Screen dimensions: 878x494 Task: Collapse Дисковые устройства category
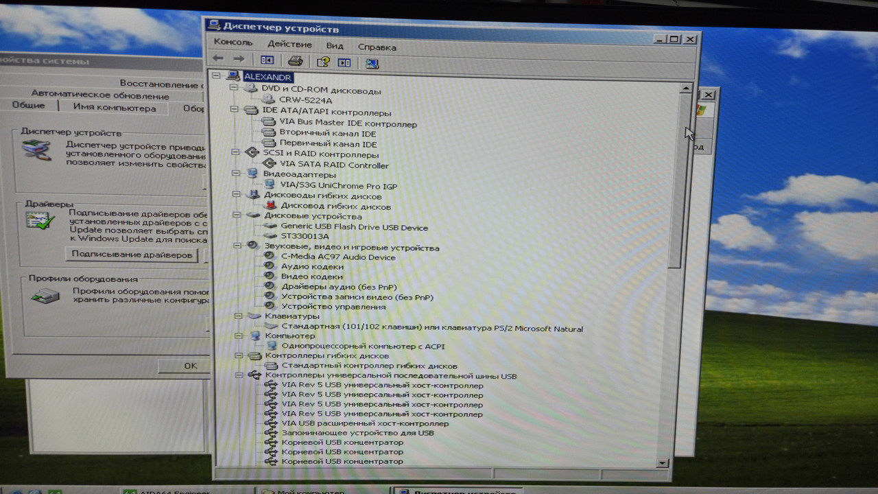click(237, 215)
